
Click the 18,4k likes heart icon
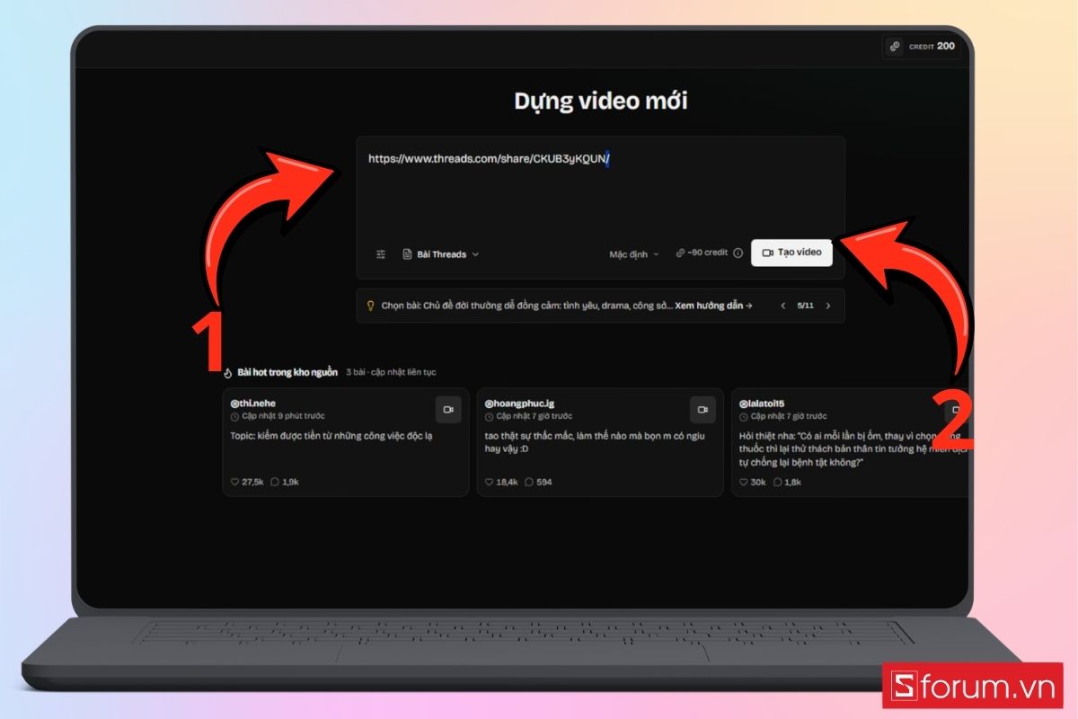pyautogui.click(x=490, y=483)
